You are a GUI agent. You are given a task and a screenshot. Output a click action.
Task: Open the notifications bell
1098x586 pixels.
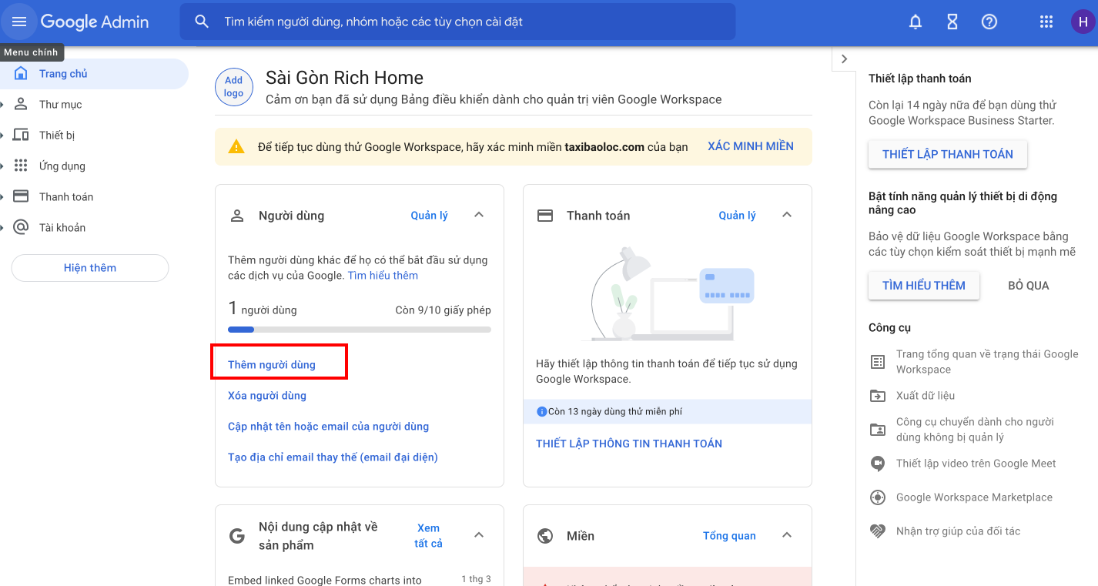(x=916, y=22)
